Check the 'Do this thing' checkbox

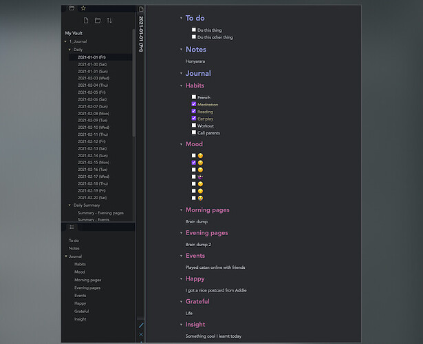pos(194,30)
